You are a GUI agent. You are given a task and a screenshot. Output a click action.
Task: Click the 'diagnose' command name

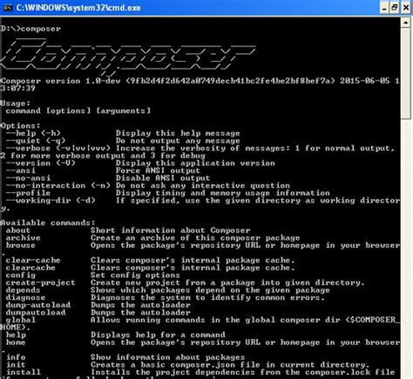25,297
